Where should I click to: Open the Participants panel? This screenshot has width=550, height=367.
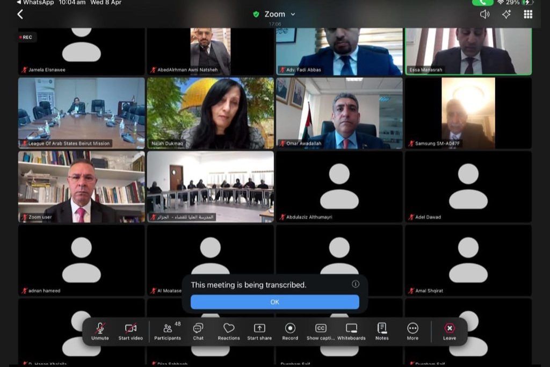(x=168, y=330)
